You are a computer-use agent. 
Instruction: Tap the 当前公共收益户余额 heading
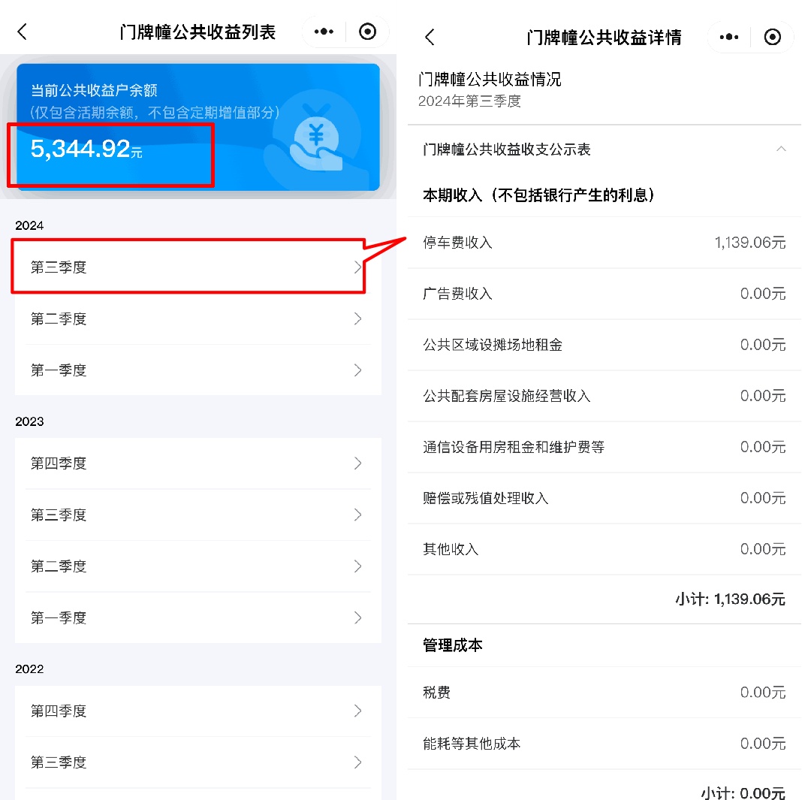coord(94,91)
